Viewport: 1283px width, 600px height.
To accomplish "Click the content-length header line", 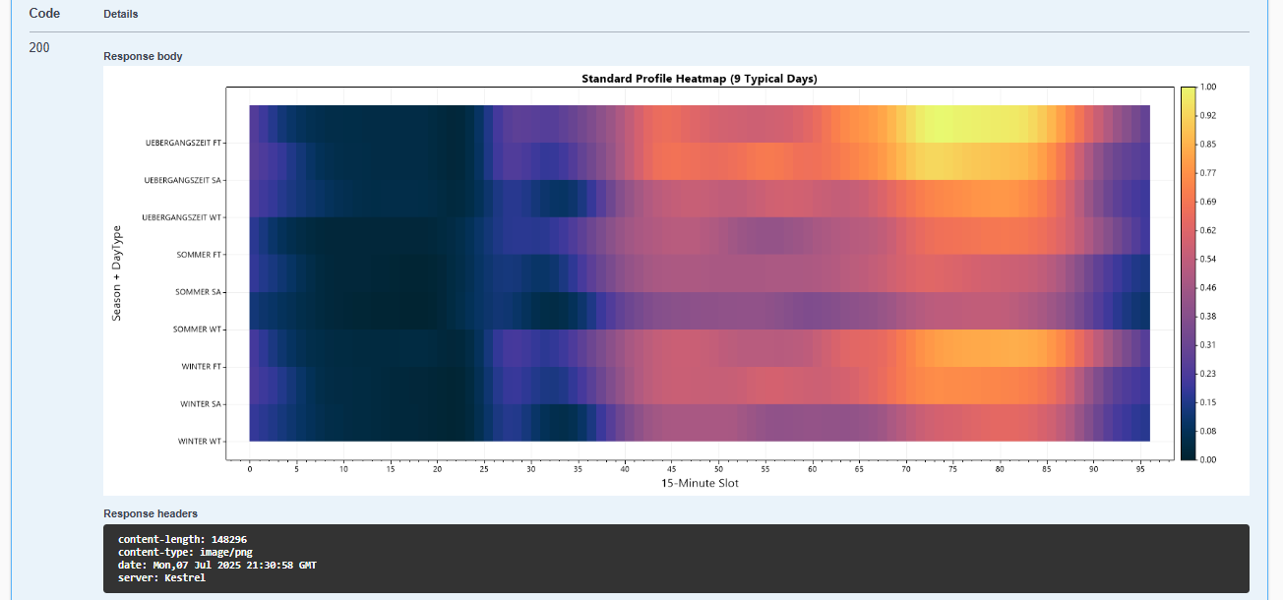I will [x=182, y=540].
